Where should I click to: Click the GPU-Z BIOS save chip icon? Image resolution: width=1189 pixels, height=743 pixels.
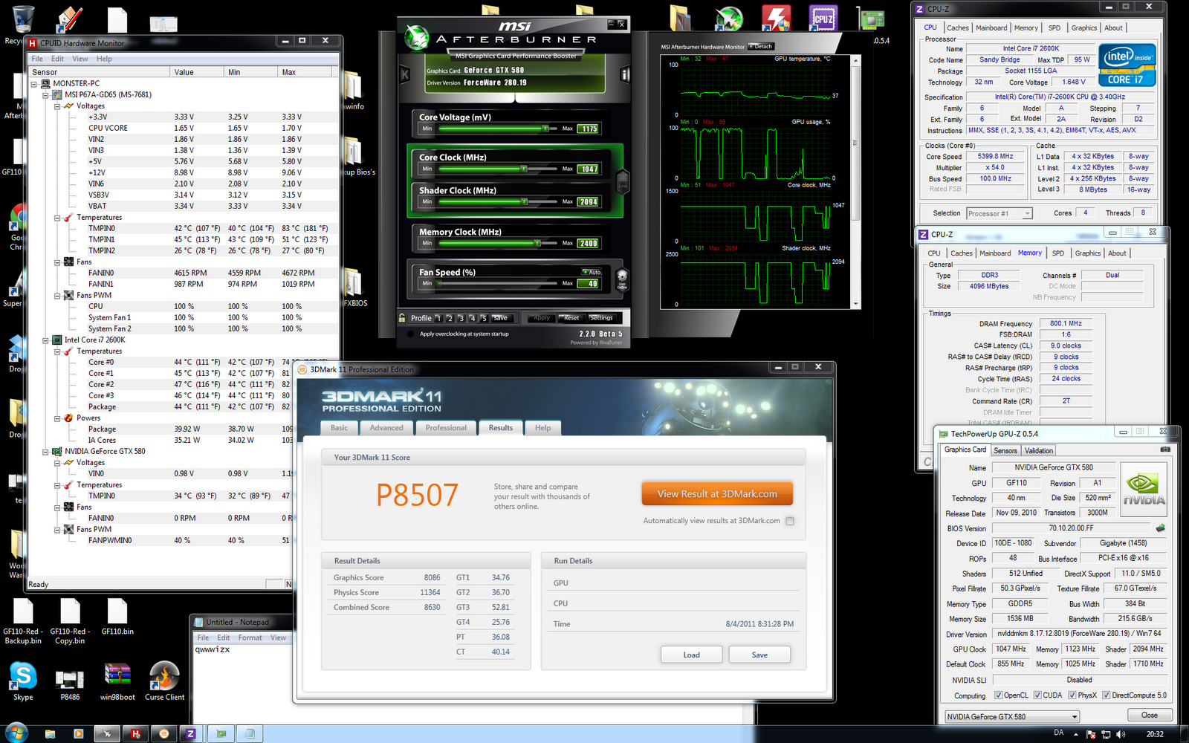tap(1160, 528)
